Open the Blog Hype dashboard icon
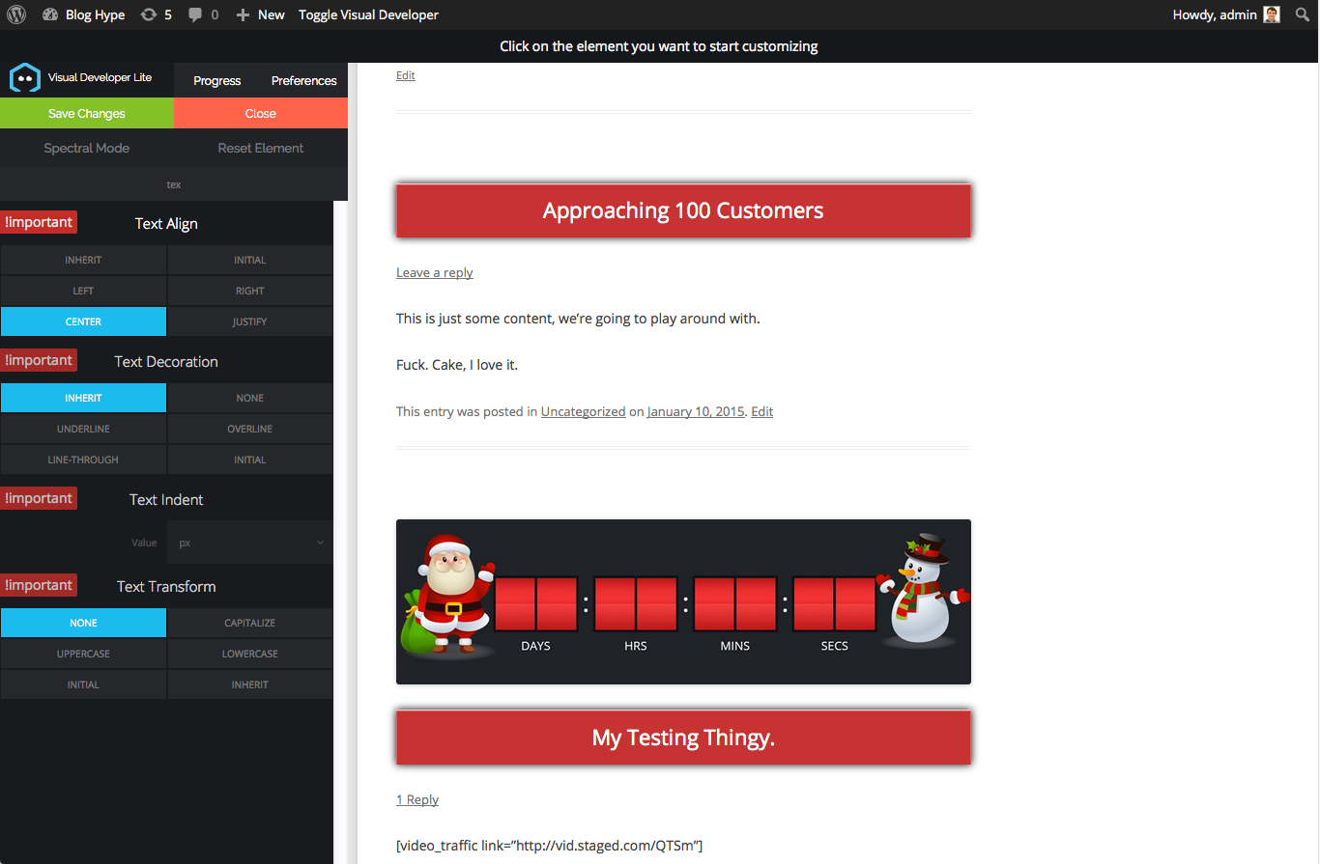The image size is (1320, 864). [50, 14]
